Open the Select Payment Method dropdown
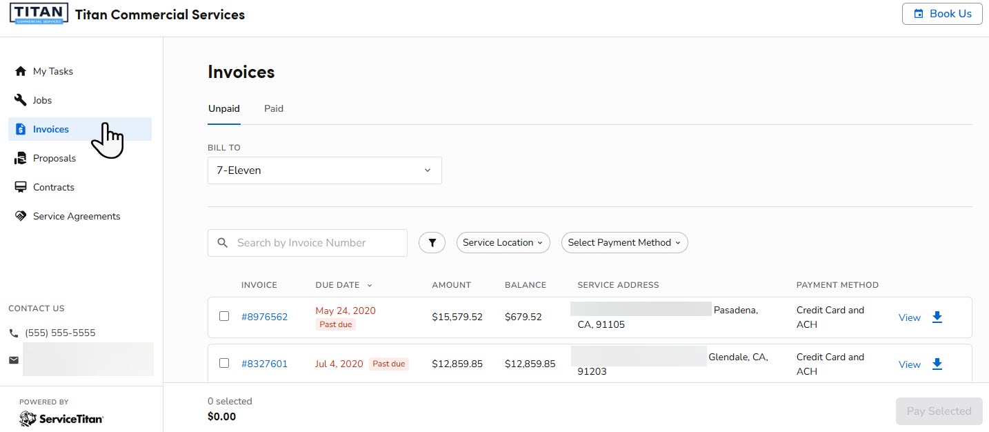This screenshot has width=989, height=432. (624, 242)
